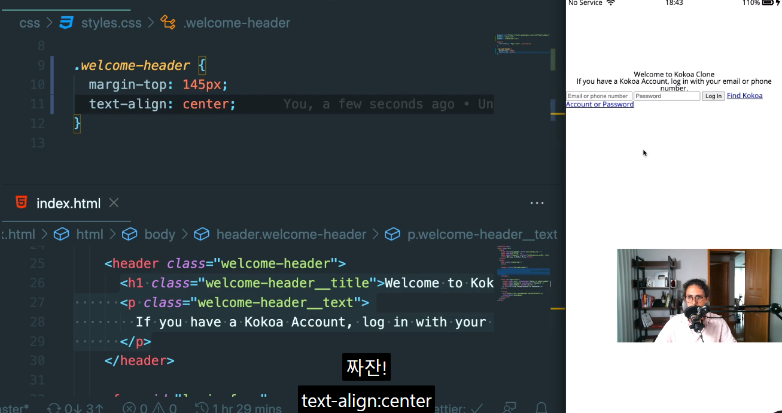This screenshot has height=413, width=782.
Task: Click the CSS file icon in styles.css breadcrumb
Action: pyautogui.click(x=66, y=23)
